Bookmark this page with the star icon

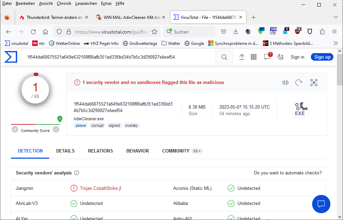(154, 32)
